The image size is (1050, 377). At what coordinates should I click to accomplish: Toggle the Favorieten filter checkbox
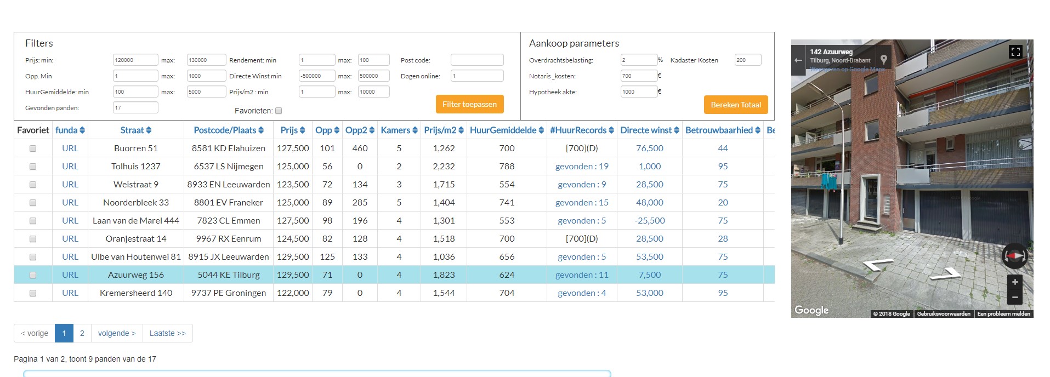tap(279, 111)
